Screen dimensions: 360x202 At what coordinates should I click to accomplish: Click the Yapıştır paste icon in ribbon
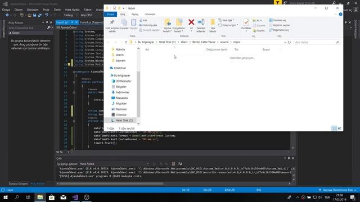[133, 24]
